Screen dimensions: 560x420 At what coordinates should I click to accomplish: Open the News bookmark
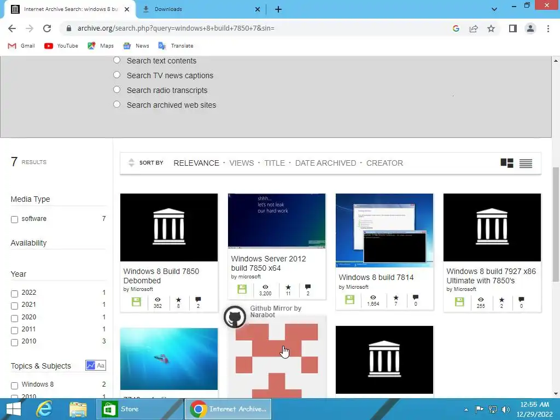[x=136, y=46]
